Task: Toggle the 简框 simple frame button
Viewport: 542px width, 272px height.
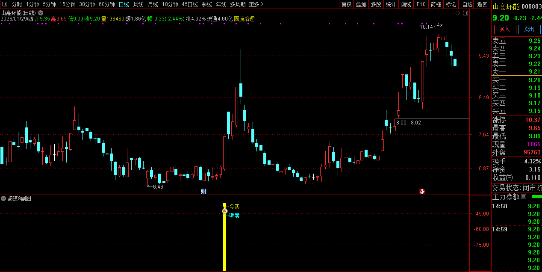Action: (436, 4)
